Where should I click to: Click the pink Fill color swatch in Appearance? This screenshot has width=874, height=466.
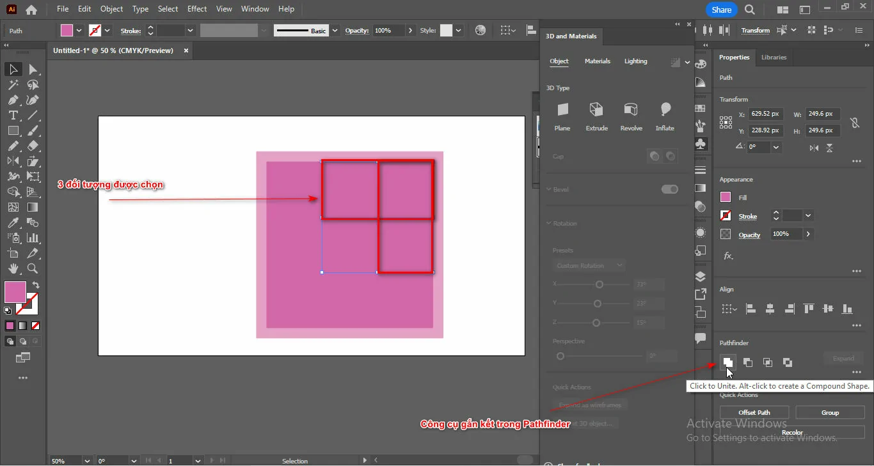(726, 198)
